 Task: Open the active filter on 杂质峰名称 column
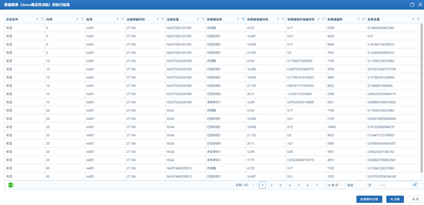tap(243, 20)
